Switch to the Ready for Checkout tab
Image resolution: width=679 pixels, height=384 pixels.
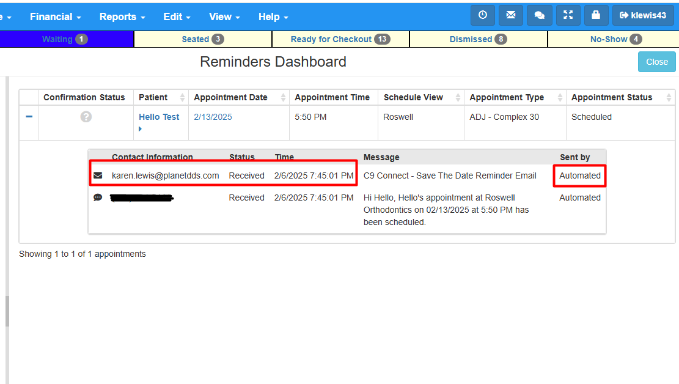tap(340, 39)
